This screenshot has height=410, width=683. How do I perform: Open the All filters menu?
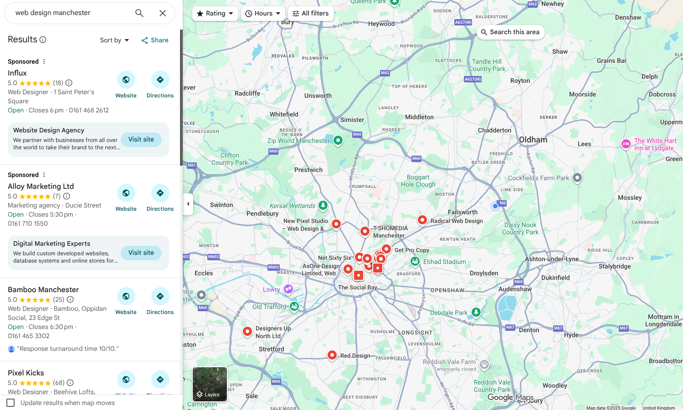click(310, 14)
